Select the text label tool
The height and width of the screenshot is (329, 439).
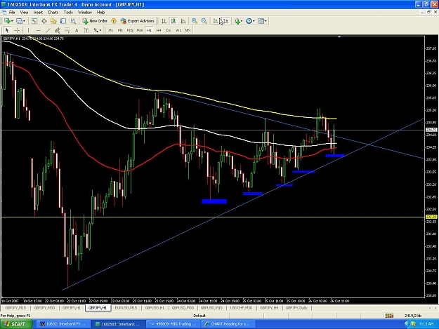click(x=86, y=30)
